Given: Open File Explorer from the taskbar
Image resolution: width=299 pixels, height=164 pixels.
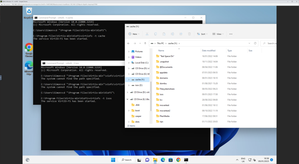Looking at the screenshot, I should tap(155, 160).
